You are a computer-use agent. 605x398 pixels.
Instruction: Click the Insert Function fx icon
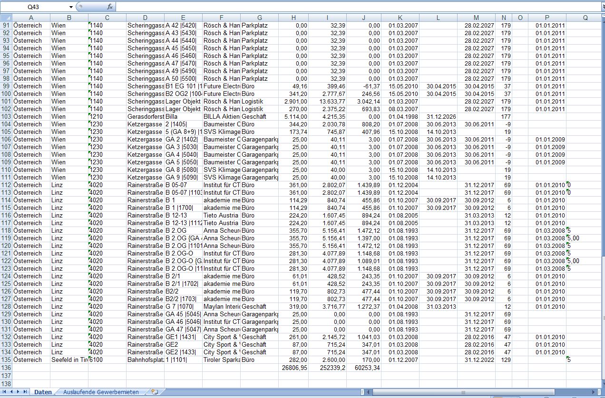point(110,7)
